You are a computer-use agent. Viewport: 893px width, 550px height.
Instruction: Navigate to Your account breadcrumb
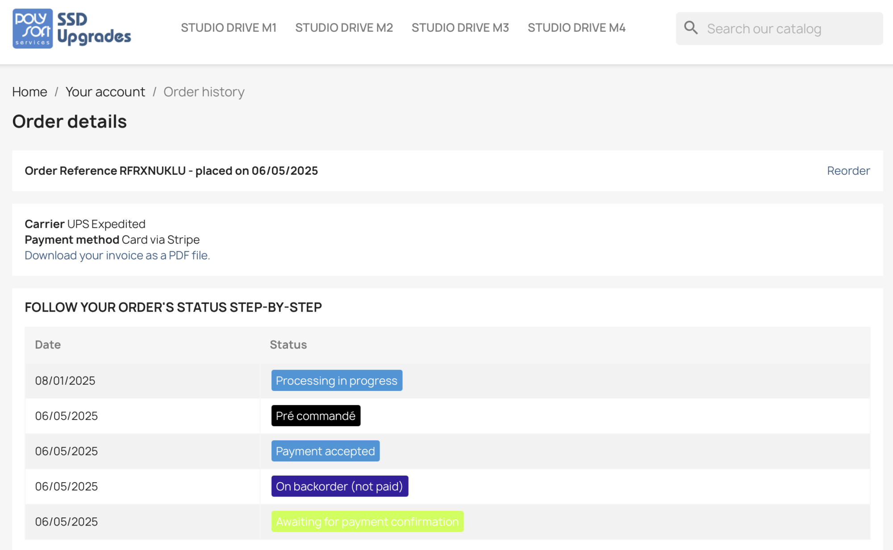pyautogui.click(x=105, y=92)
